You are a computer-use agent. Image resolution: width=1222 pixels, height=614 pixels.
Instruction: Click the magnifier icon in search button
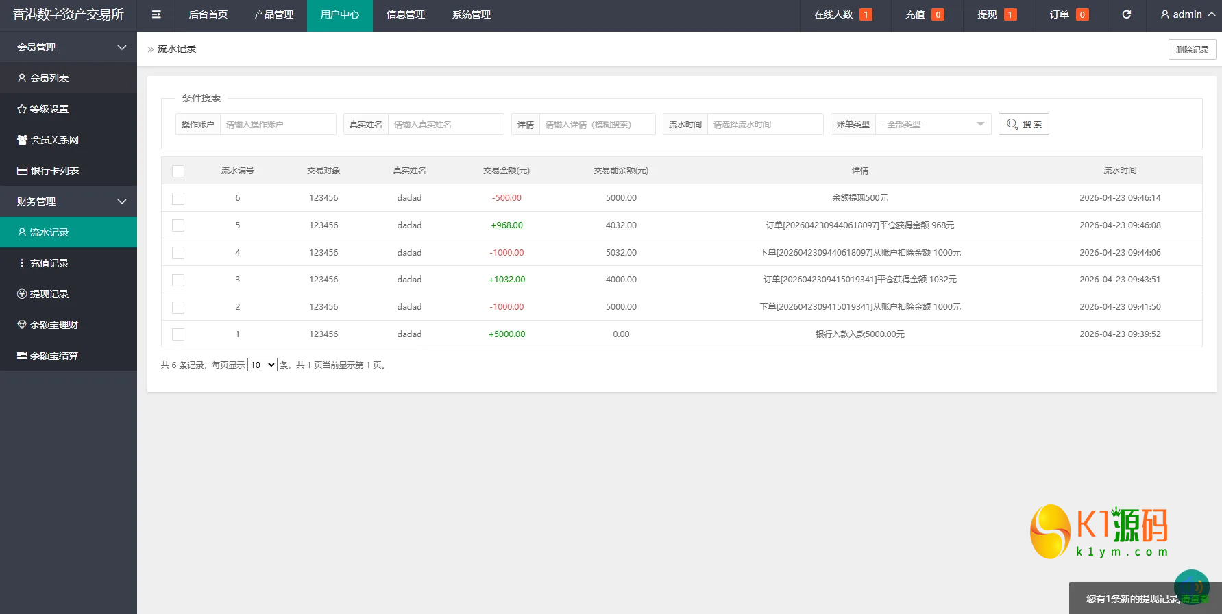point(1012,124)
